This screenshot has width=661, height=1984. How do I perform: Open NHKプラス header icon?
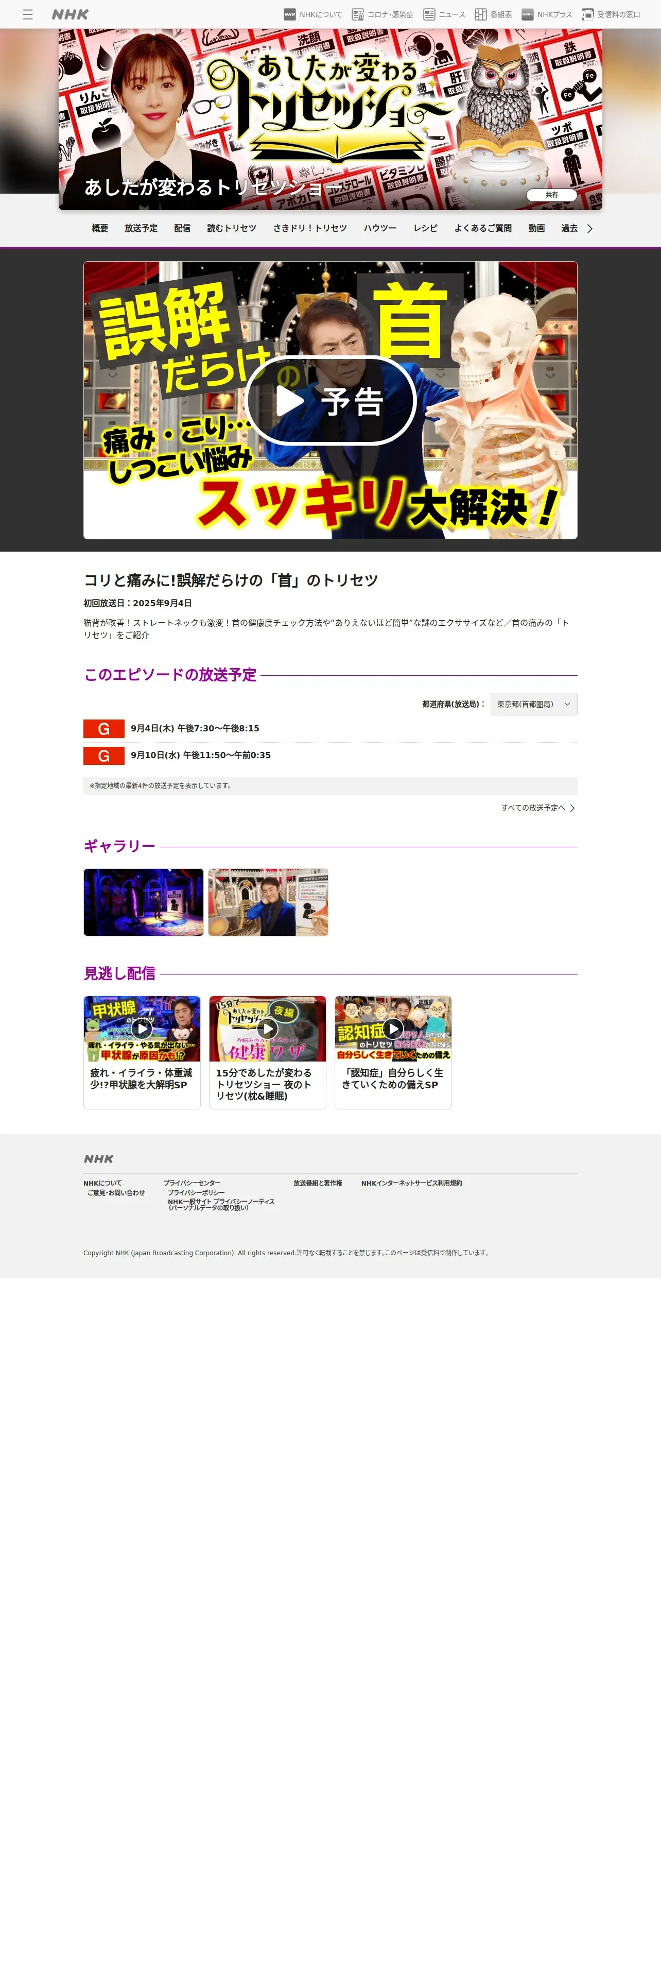(546, 14)
